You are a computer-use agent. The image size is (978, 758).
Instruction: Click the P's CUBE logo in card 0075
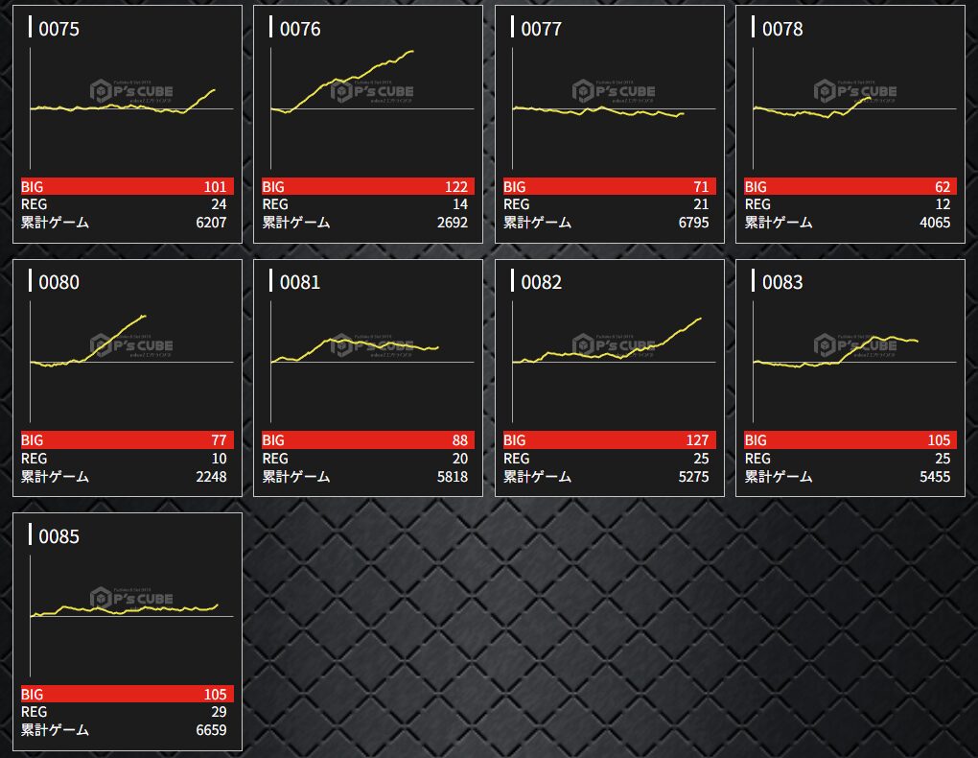(x=132, y=91)
